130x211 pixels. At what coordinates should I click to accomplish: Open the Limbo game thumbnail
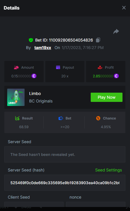pyautogui.click(x=16, y=97)
